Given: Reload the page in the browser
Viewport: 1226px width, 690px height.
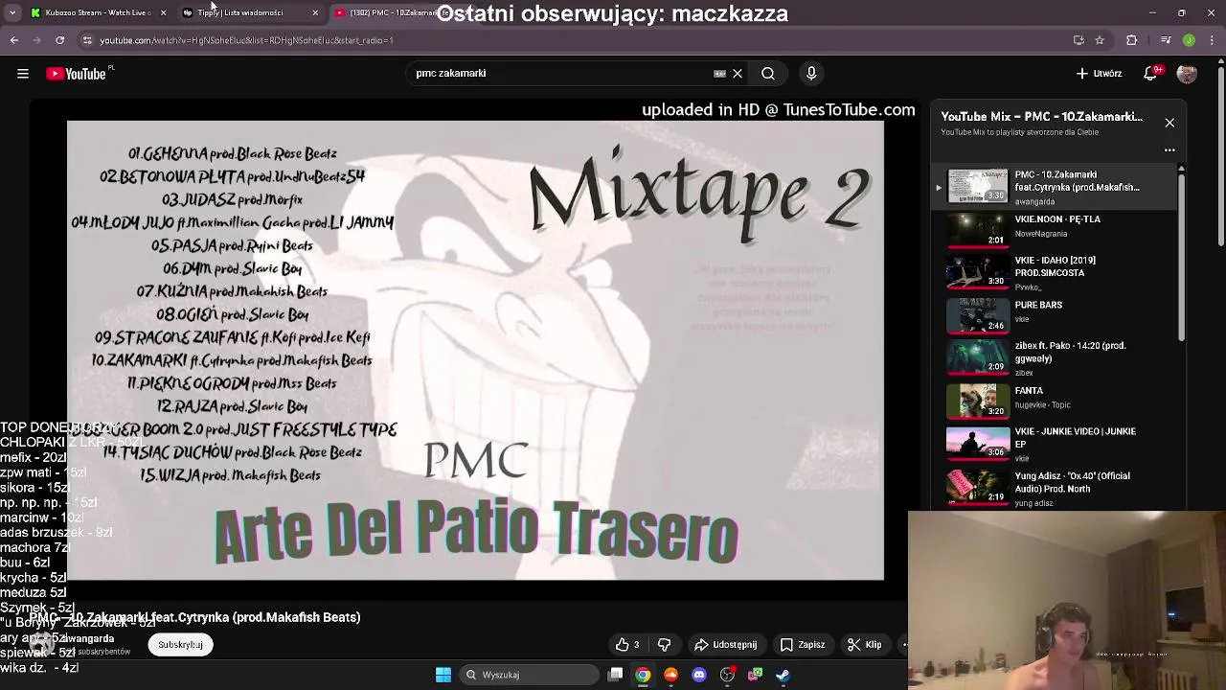Looking at the screenshot, I should (59, 40).
